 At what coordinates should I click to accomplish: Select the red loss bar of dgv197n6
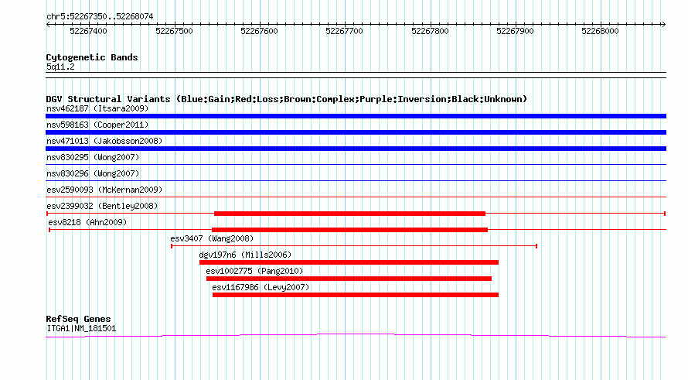tap(349, 262)
